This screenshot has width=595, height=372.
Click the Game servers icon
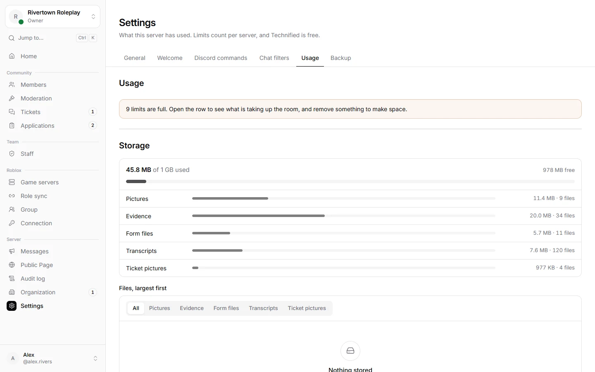click(12, 182)
